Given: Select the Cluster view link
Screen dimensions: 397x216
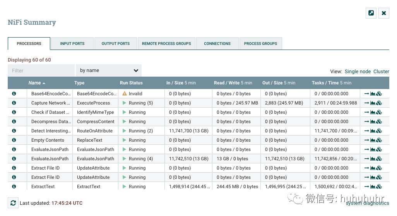Looking at the screenshot, I should 381,71.
